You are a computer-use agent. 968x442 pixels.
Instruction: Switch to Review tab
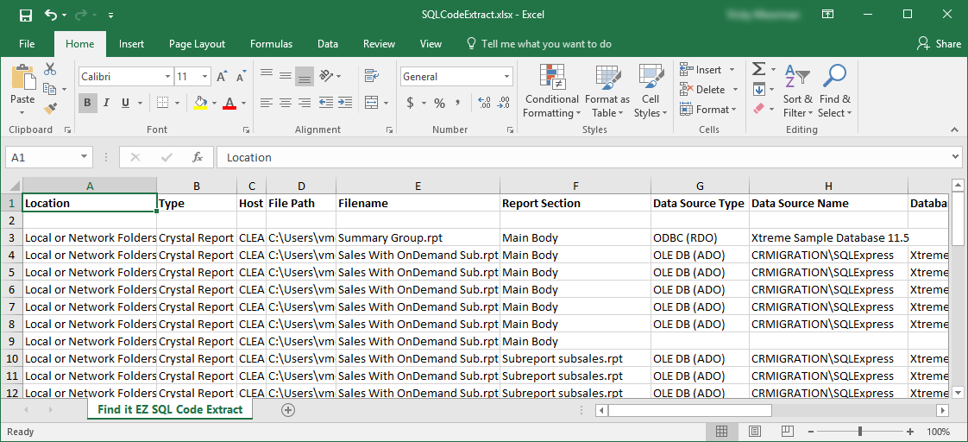coord(379,44)
